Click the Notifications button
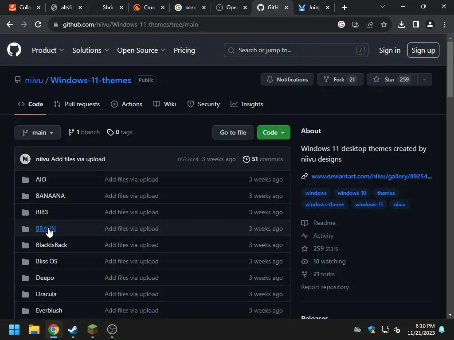 coord(287,80)
